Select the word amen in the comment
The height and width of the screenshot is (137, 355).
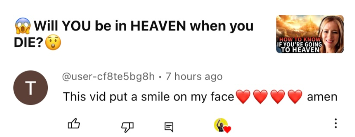point(322,97)
